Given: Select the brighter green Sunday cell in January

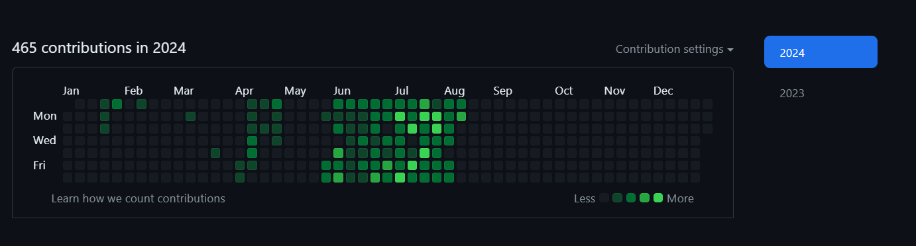Looking at the screenshot, I should click(x=117, y=104).
